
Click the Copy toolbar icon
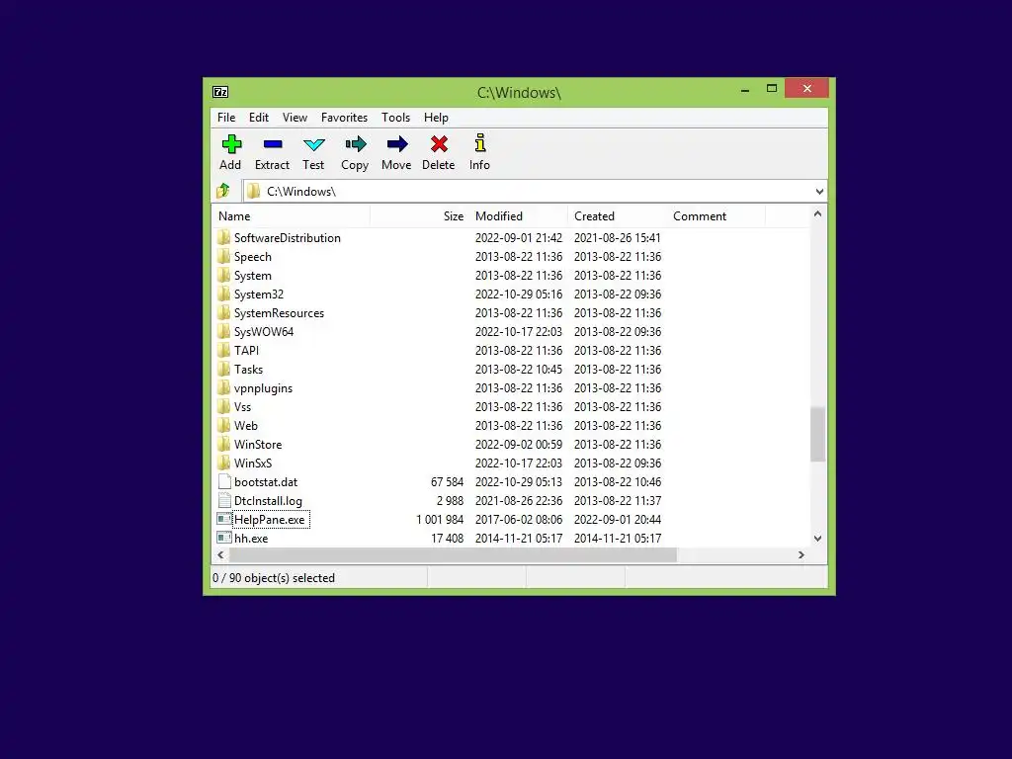[355, 144]
